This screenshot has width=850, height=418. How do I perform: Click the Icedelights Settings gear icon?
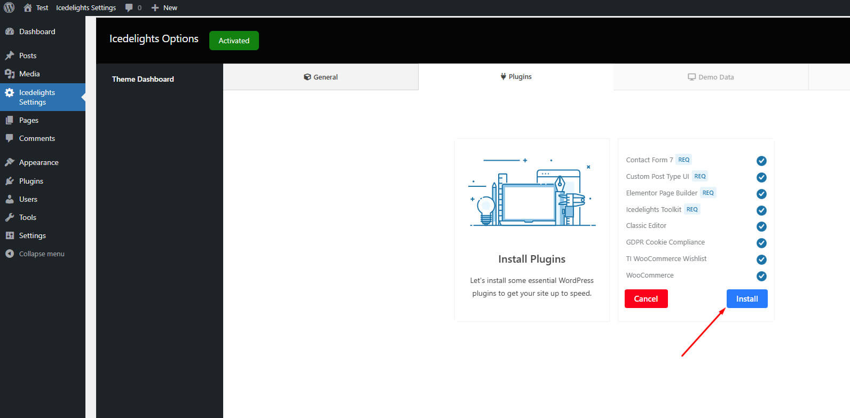pos(10,92)
